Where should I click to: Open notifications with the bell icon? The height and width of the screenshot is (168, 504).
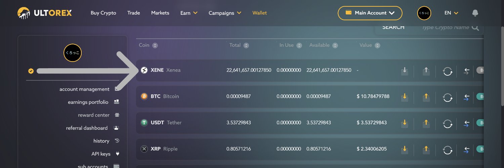click(x=475, y=13)
